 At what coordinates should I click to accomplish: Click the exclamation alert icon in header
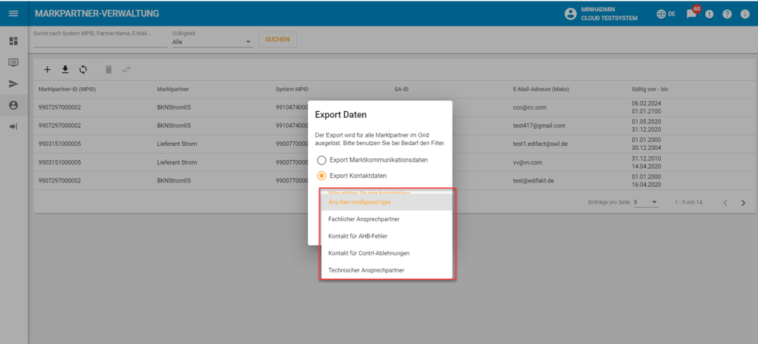click(709, 14)
